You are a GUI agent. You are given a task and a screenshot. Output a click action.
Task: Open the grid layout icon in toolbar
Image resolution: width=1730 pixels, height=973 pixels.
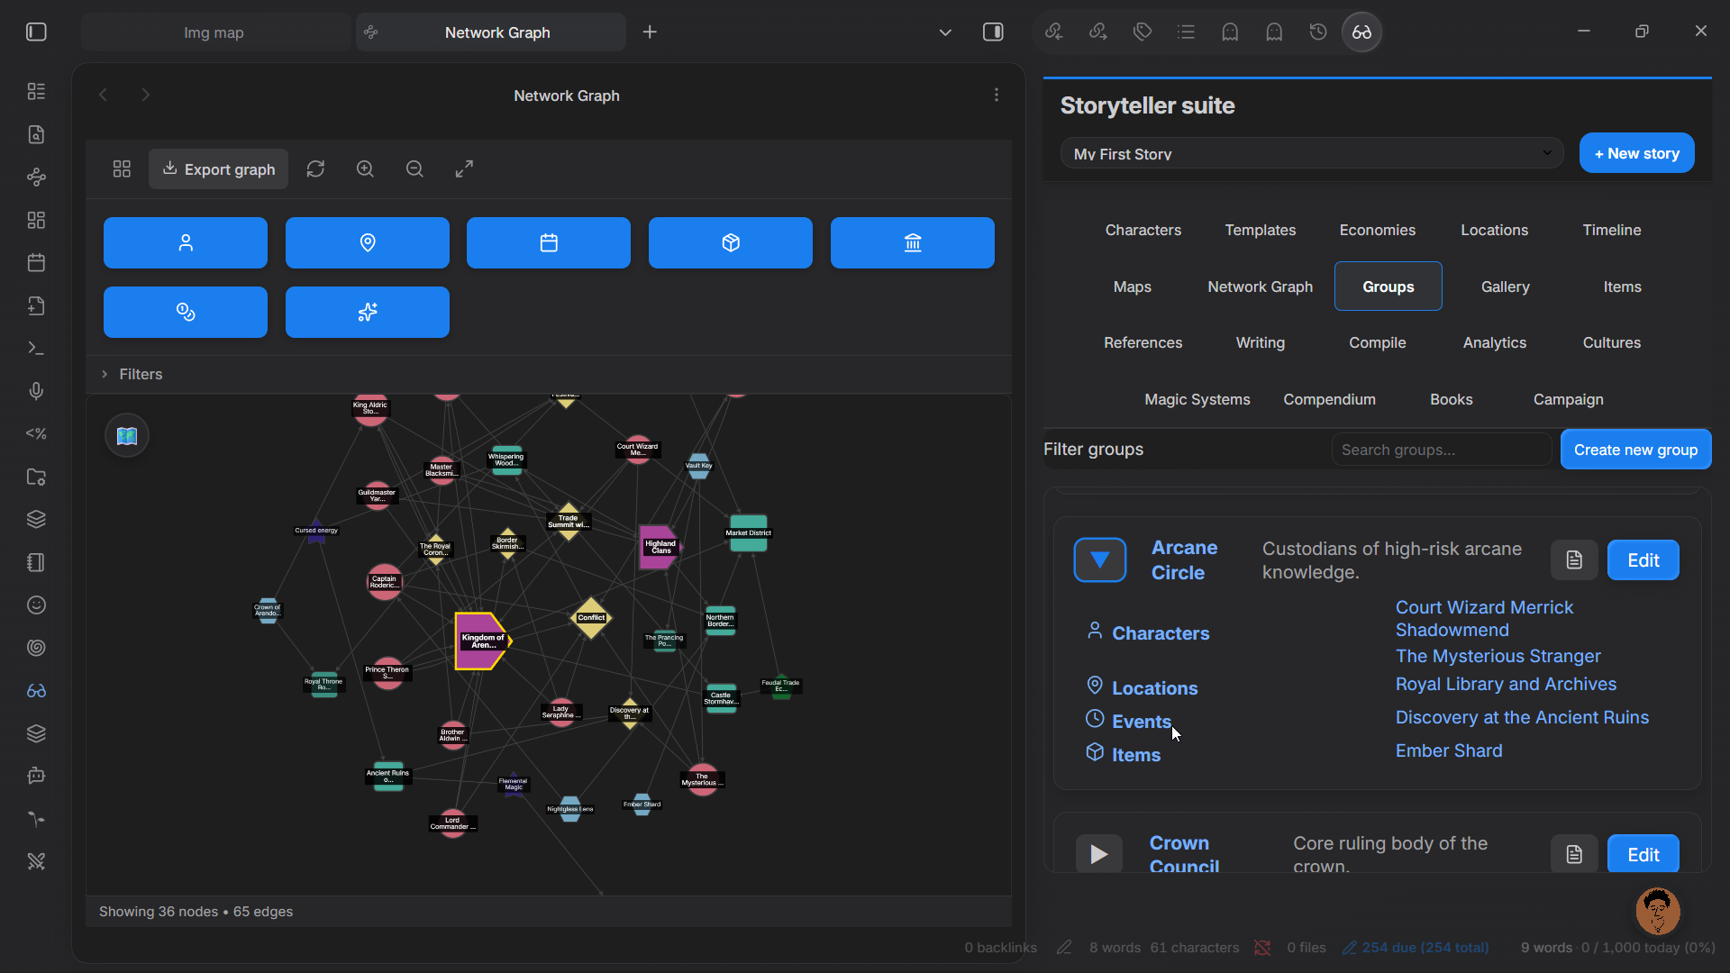point(122,169)
